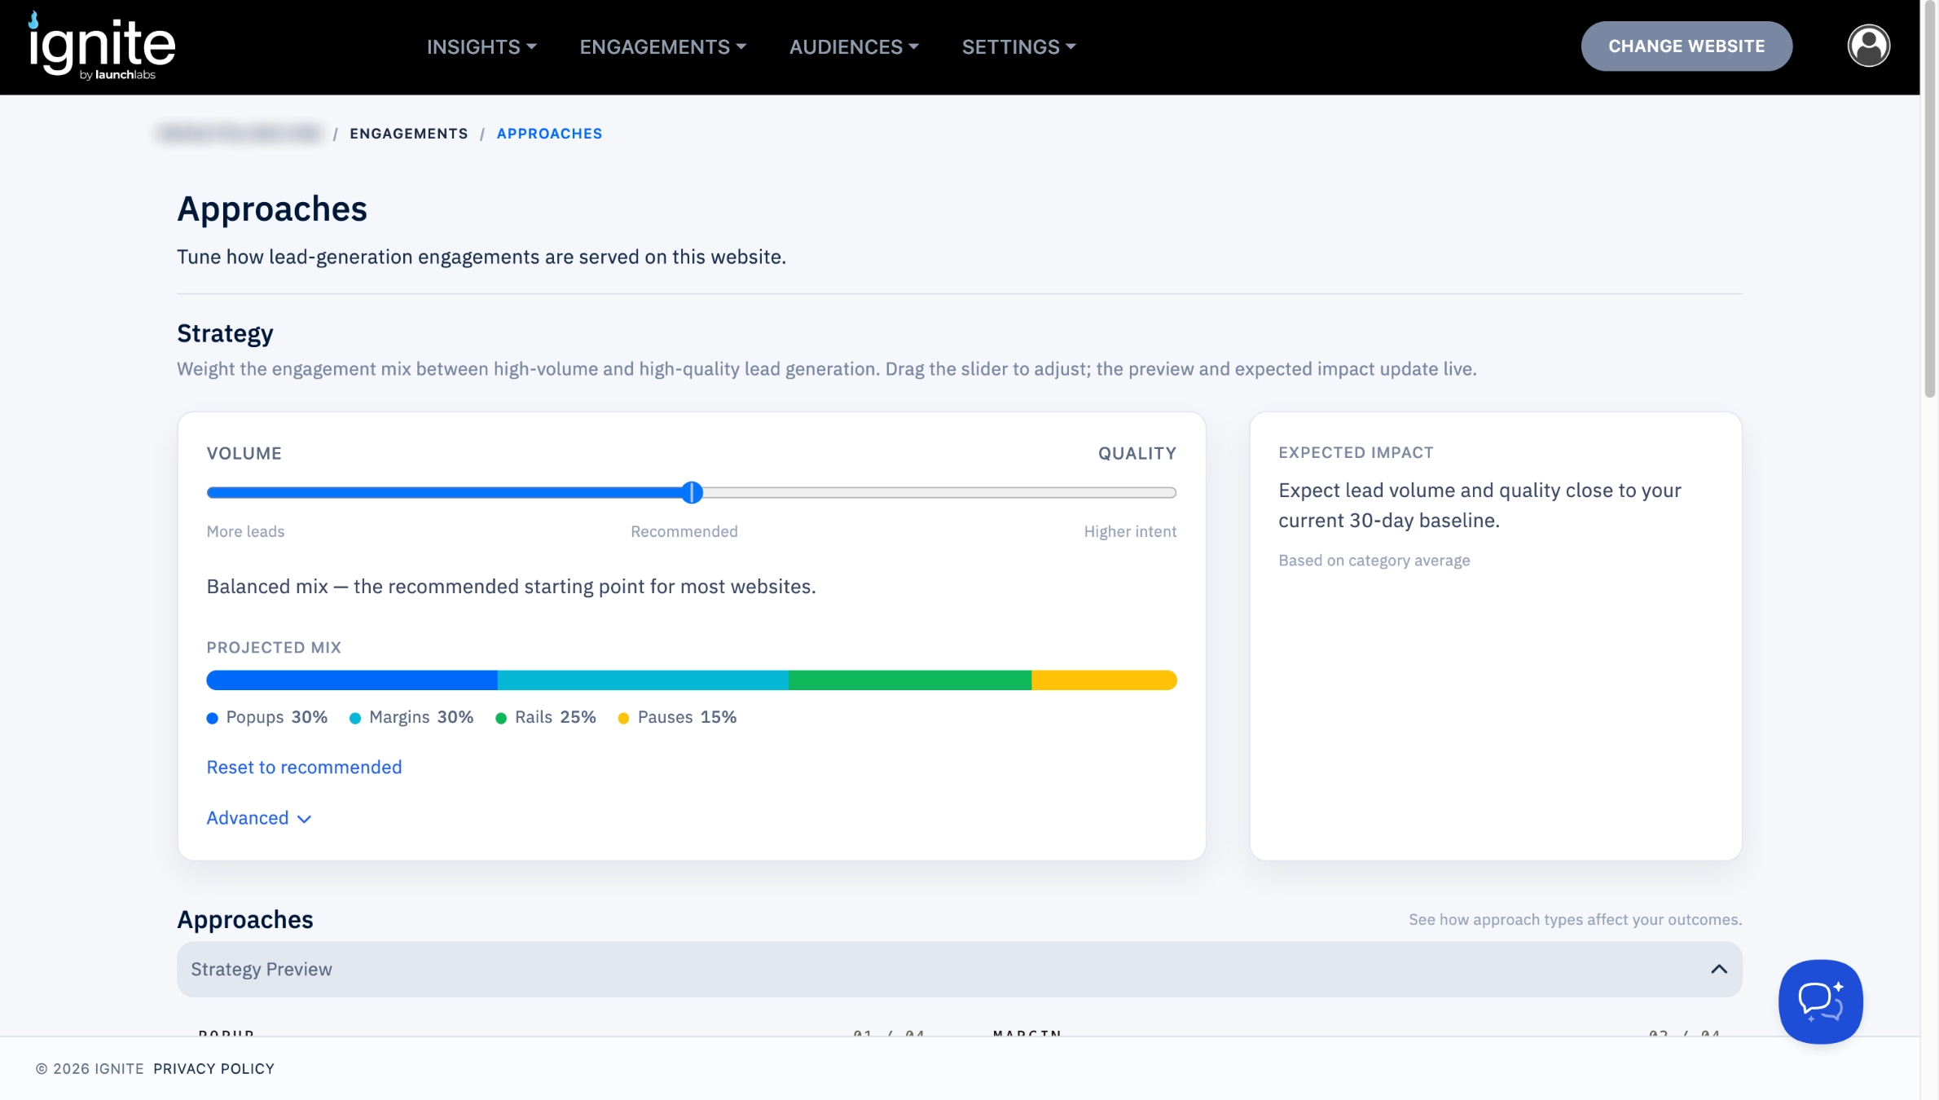Open the chat assistant bubble icon
Screen dimensions: 1939x1100
(x=1820, y=1001)
